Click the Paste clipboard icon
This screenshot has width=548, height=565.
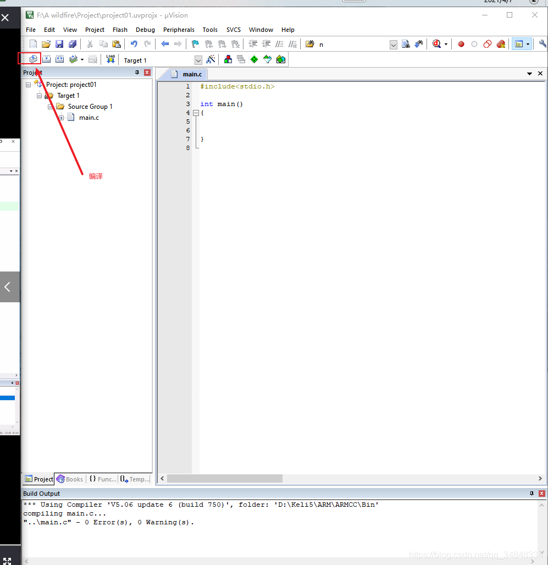point(117,44)
